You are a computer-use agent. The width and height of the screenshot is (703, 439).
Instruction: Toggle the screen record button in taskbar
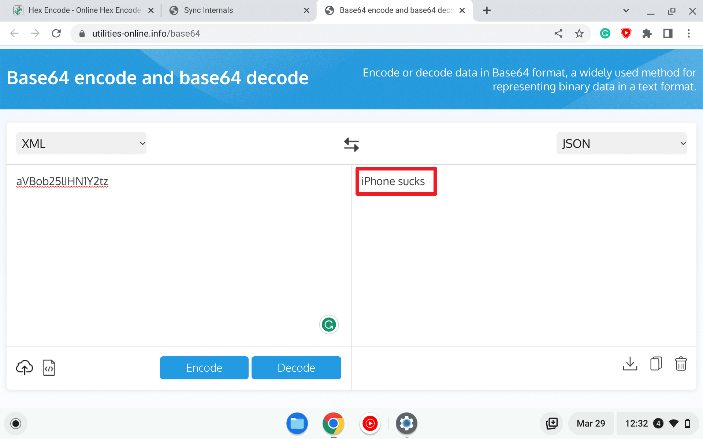coord(16,423)
